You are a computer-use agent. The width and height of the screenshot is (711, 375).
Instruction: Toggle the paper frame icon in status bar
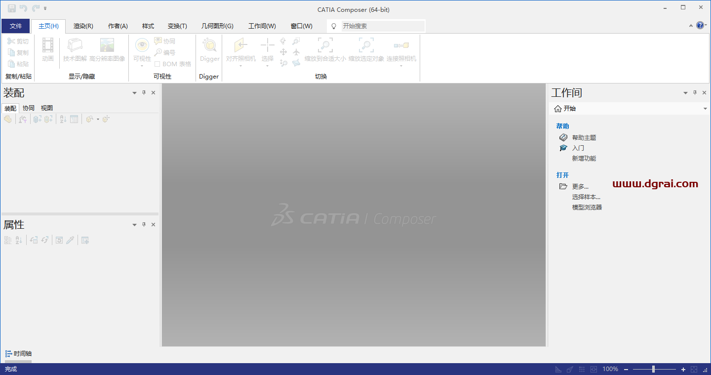click(593, 369)
